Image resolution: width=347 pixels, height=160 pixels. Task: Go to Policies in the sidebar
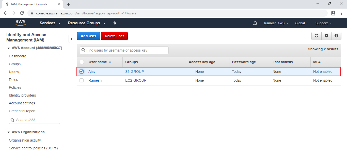15,87
